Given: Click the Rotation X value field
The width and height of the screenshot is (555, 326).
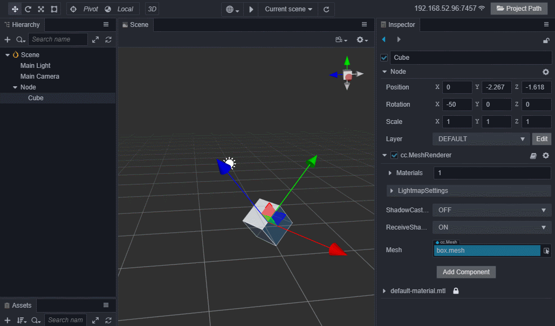Looking at the screenshot, I should (457, 105).
